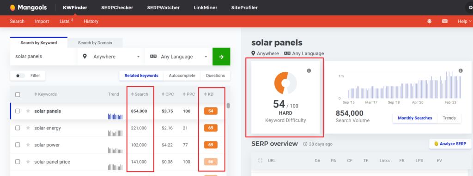The width and height of the screenshot is (473, 176).
Task: Open the keyword Lists page
Action: coord(67,21)
